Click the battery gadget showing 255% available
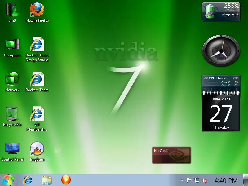This screenshot has height=186, width=248. (221, 12)
